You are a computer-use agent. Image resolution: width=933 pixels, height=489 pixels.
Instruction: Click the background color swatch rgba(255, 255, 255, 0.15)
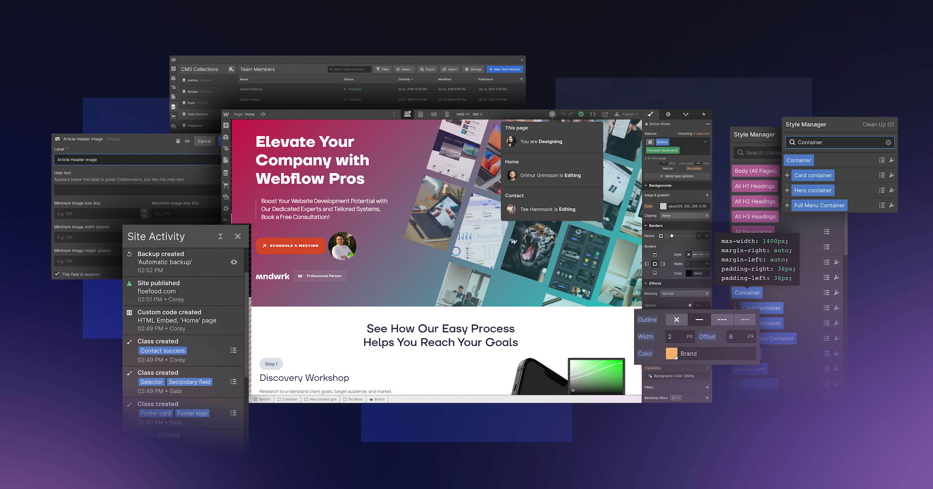coord(663,206)
